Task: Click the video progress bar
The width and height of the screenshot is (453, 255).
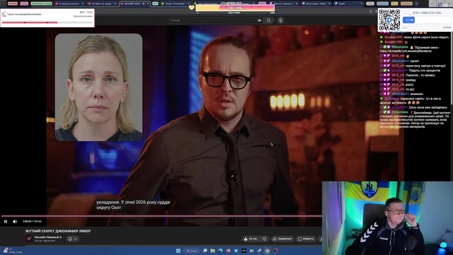Action: (161, 216)
